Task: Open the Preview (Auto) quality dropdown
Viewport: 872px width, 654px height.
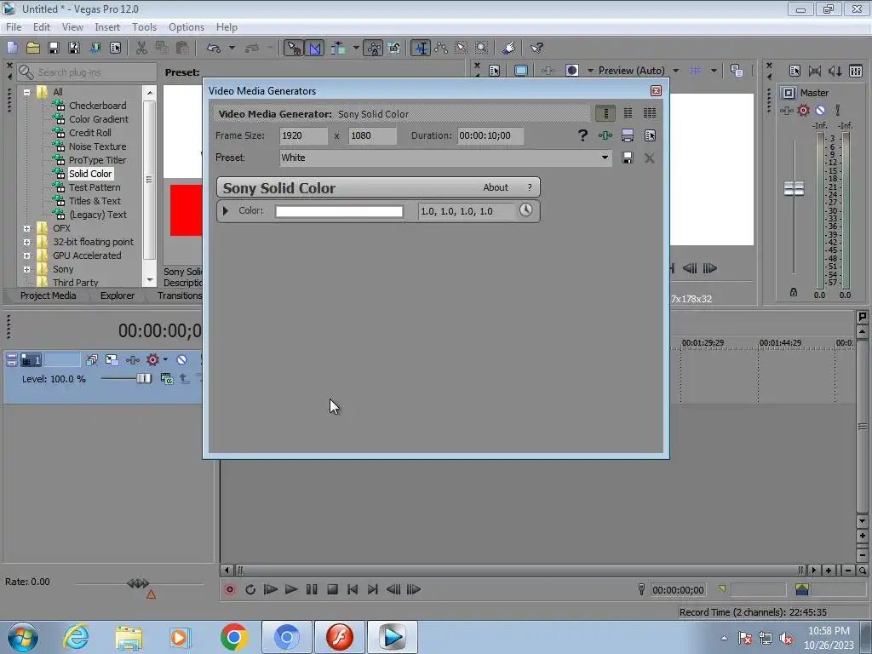Action: 675,71
